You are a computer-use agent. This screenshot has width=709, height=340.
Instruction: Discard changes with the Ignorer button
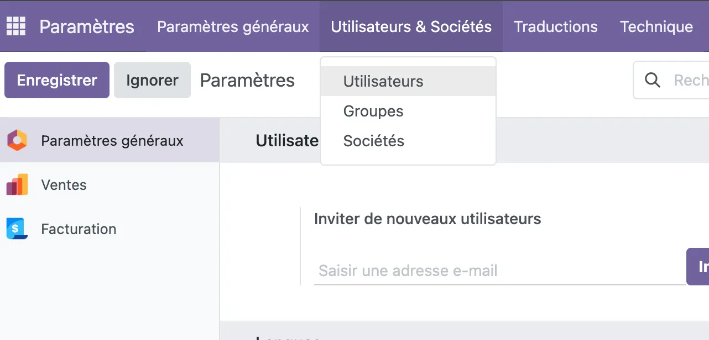152,80
